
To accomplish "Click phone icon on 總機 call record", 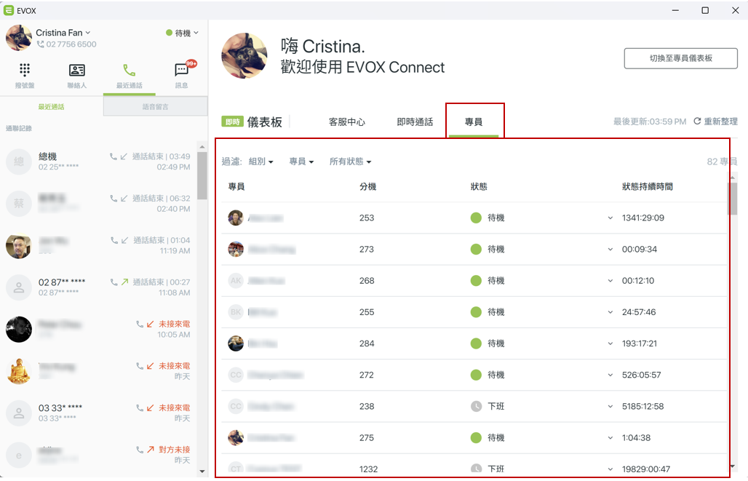I will [x=113, y=156].
